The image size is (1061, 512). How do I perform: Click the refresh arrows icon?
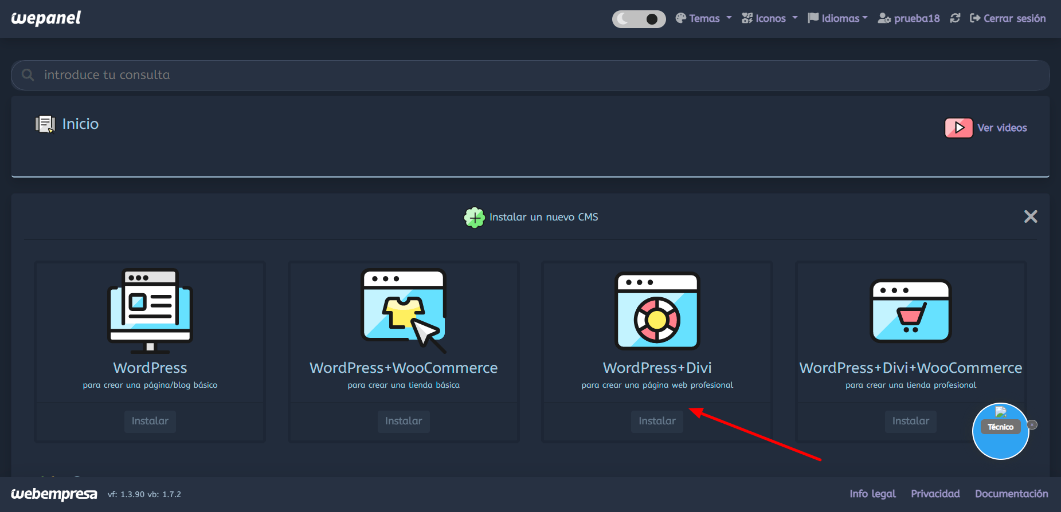pyautogui.click(x=955, y=18)
